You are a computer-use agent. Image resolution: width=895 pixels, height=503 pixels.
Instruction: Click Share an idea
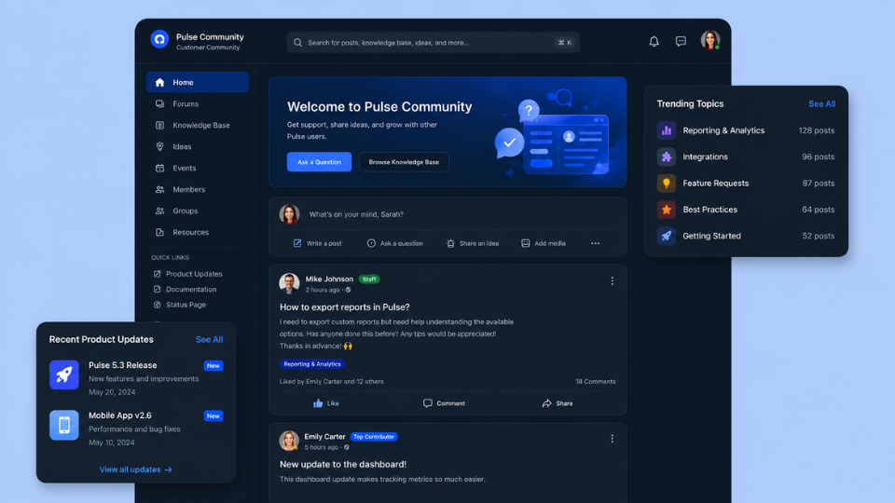[473, 243]
